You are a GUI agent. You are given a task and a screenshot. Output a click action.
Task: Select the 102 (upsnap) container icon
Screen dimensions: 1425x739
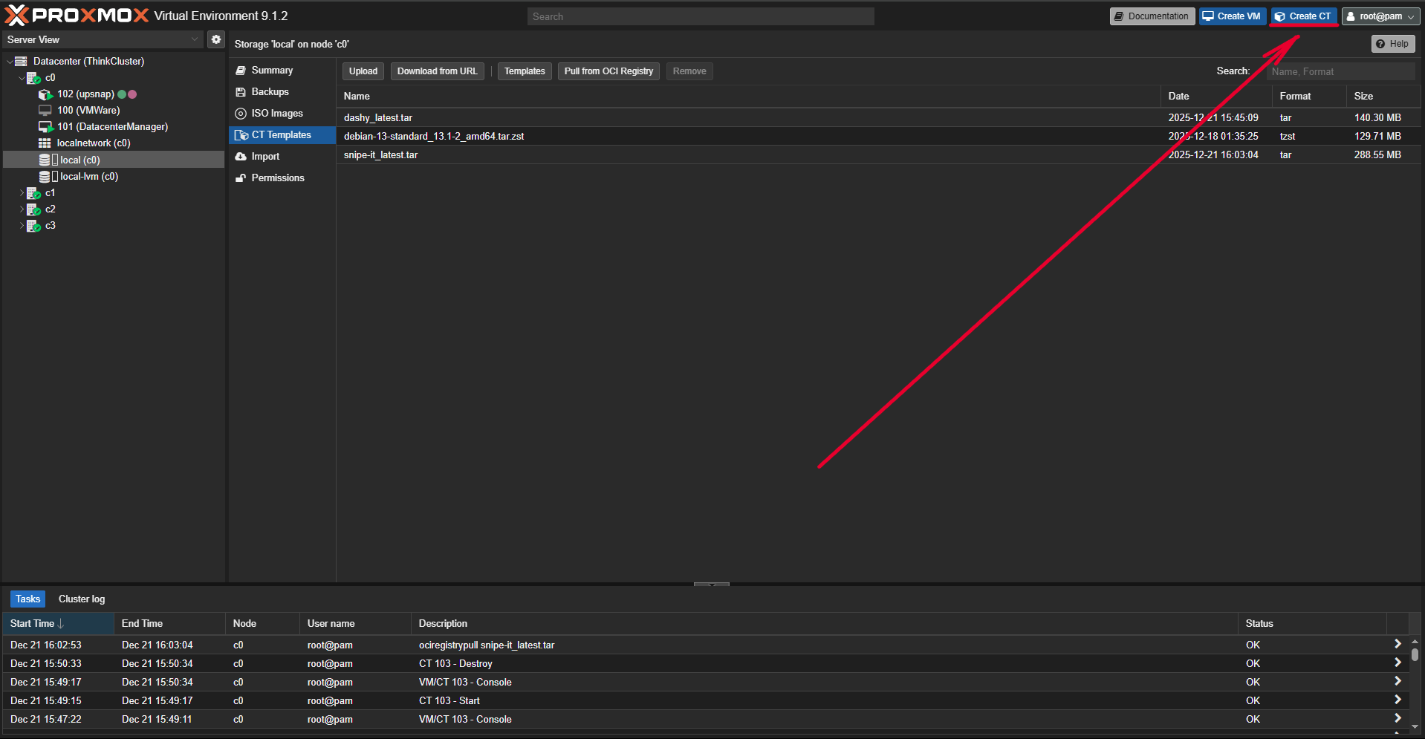[x=45, y=94]
